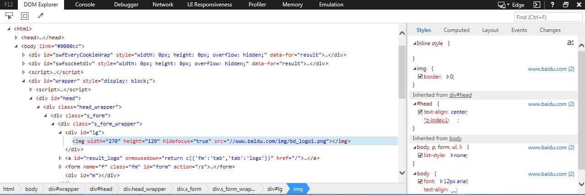Image resolution: width=585 pixels, height=195 pixels.
Task: Collapse the img style rule
Action: (x=415, y=69)
